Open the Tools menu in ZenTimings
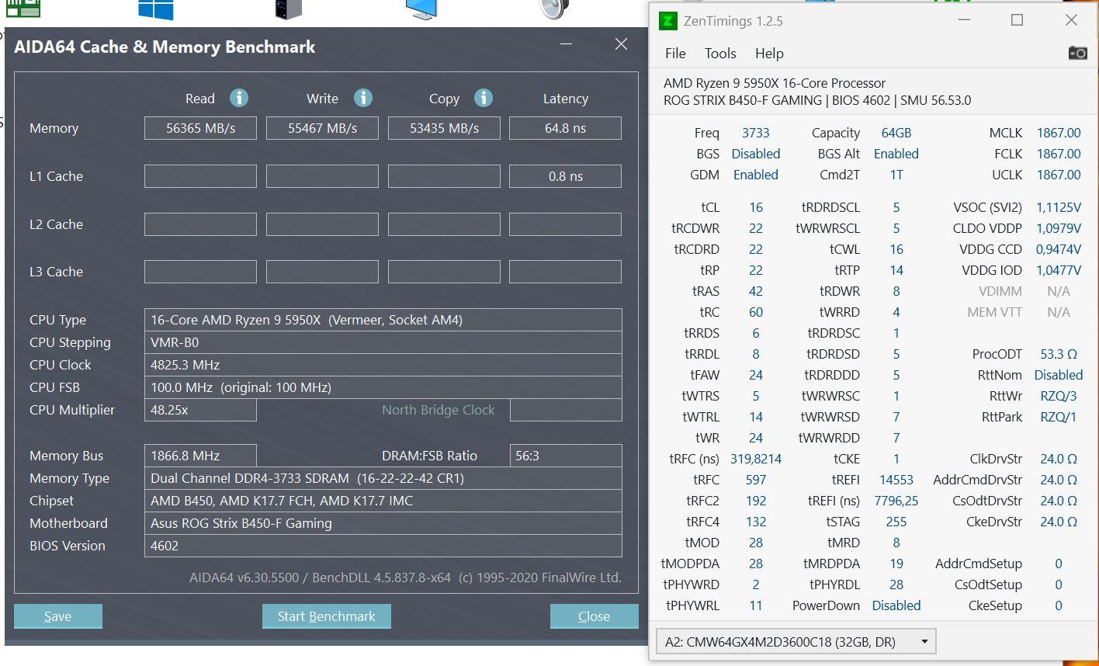Viewport: 1099px width, 666px height. click(720, 54)
